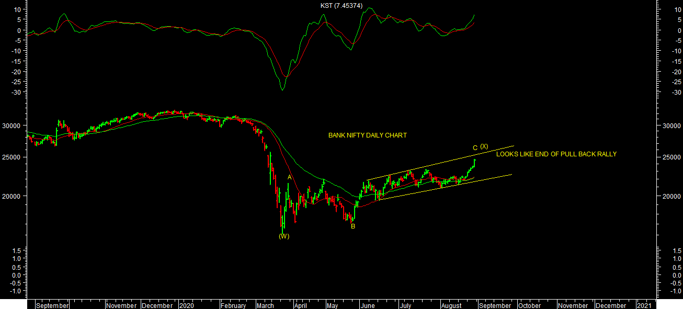Select October on the date axis
Screen dimensions: 683x309
point(530,305)
